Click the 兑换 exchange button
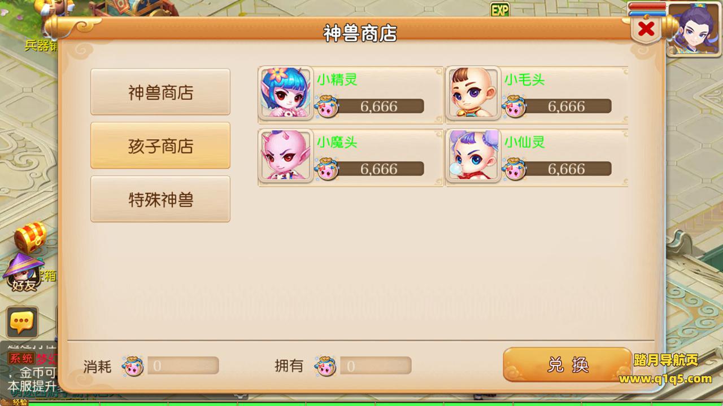 pos(568,365)
